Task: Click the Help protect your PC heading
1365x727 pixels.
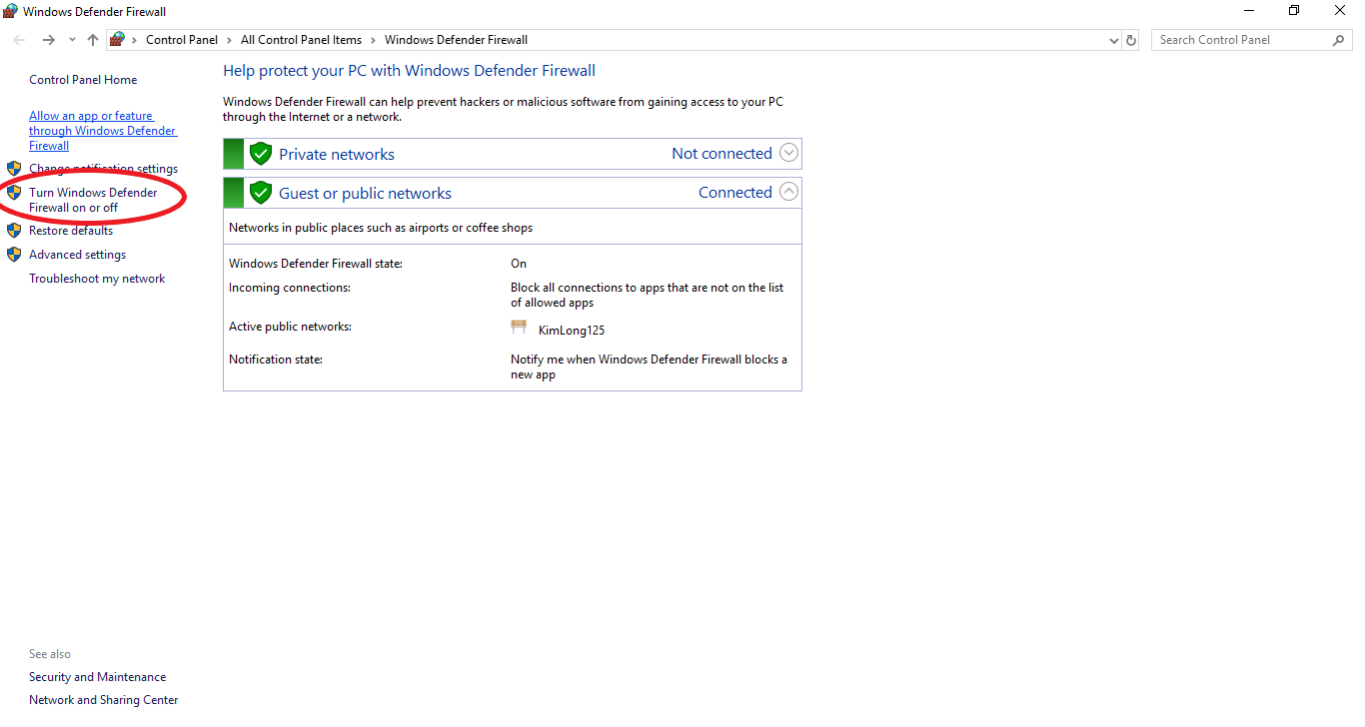Action: pyautogui.click(x=409, y=71)
